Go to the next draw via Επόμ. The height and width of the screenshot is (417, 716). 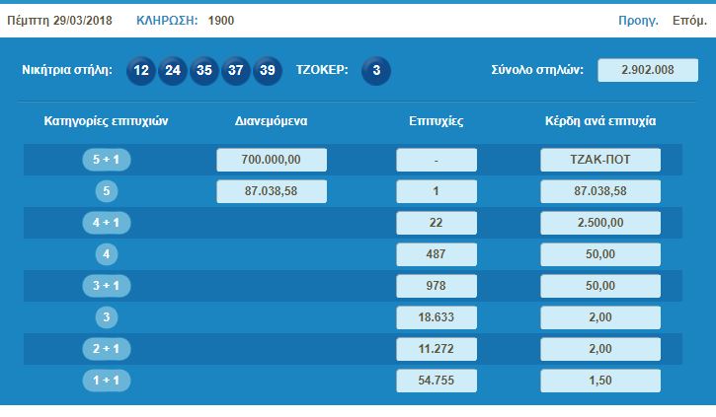[x=689, y=21]
